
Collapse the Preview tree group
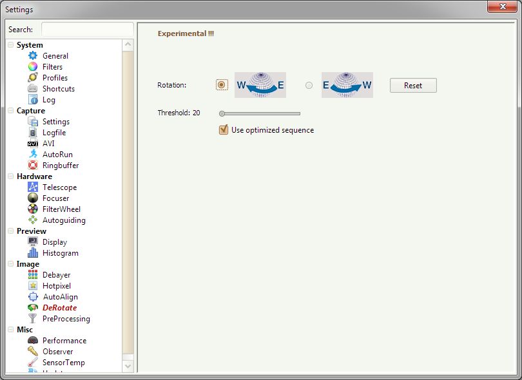click(11, 231)
